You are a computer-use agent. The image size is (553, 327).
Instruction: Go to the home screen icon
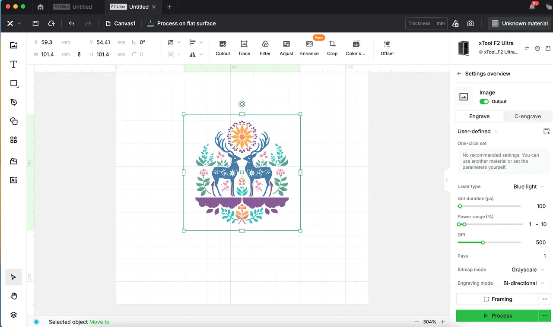point(40,7)
